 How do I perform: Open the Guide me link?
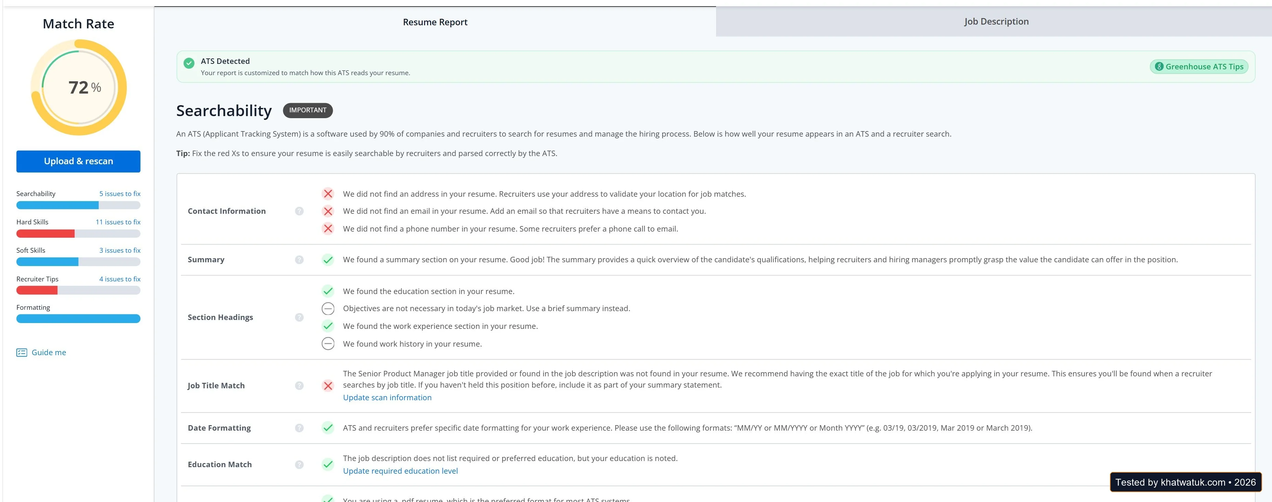click(49, 352)
